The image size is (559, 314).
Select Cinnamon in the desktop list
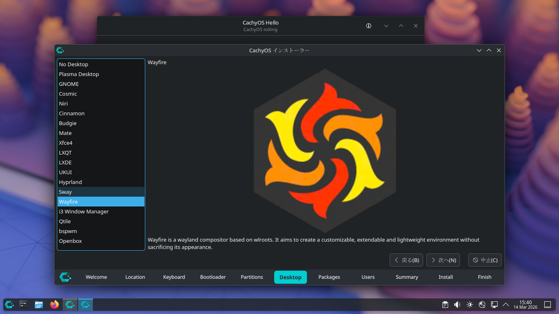point(101,113)
